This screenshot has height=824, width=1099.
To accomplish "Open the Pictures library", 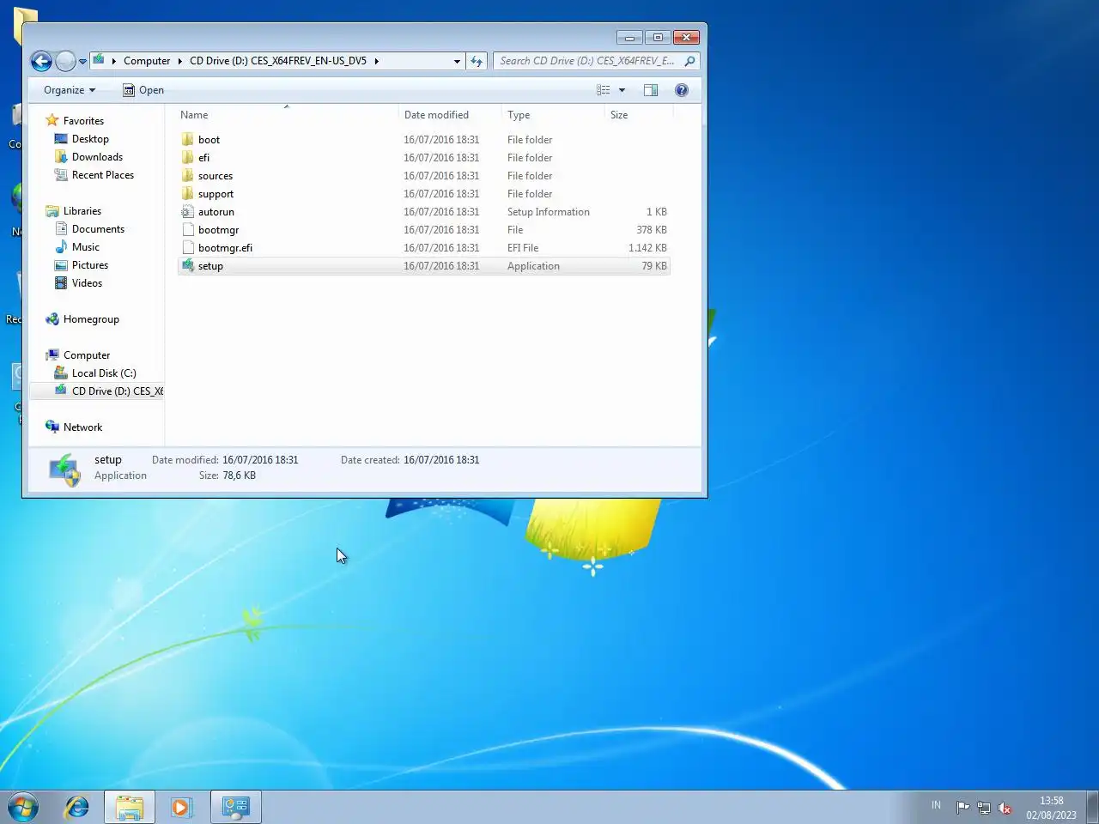I will [x=89, y=265].
